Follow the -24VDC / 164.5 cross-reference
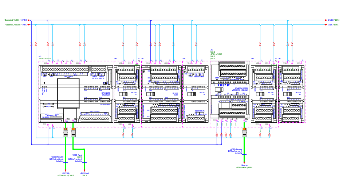Image resolution: width=351 pixels, height=183 pixels. 333,20
